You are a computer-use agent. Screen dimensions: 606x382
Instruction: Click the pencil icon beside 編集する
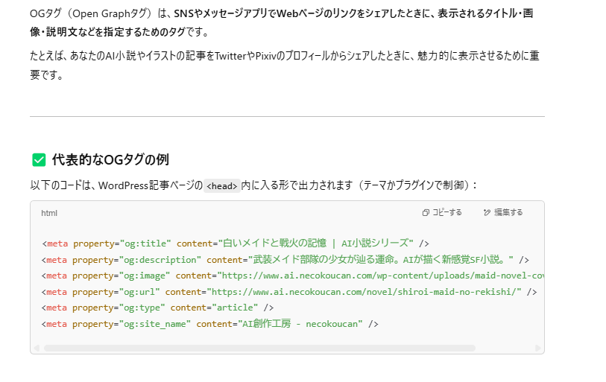pos(487,212)
